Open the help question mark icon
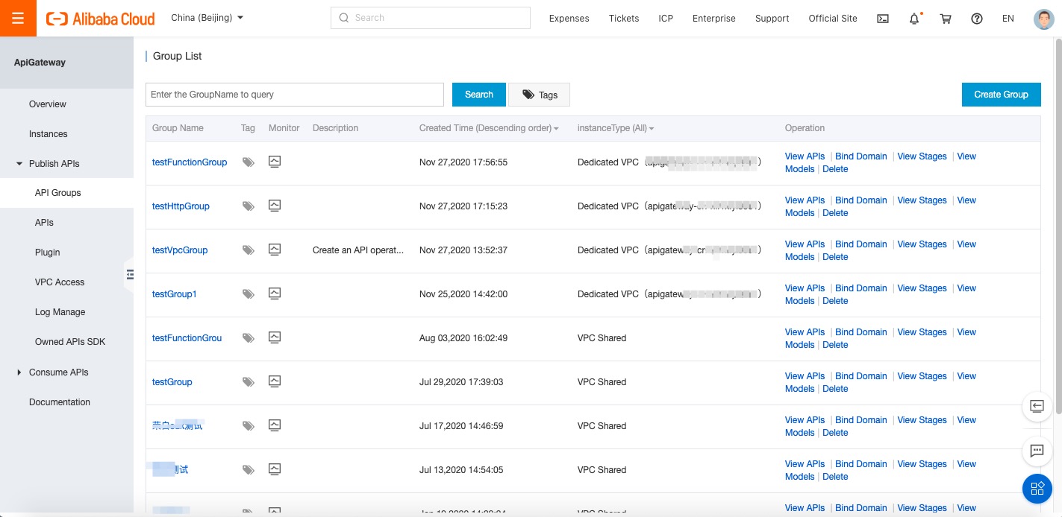Screen dimensions: 1062x517 coord(977,19)
